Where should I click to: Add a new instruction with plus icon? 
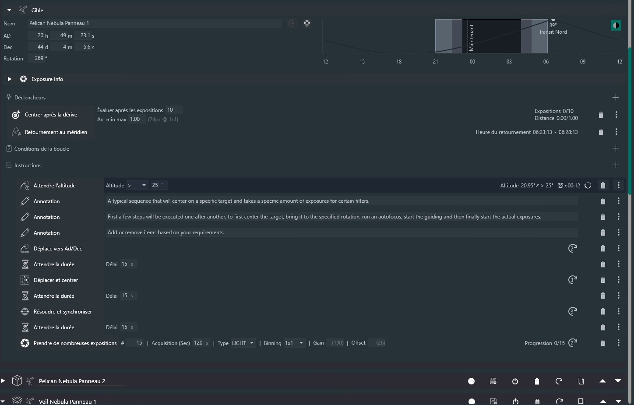616,165
